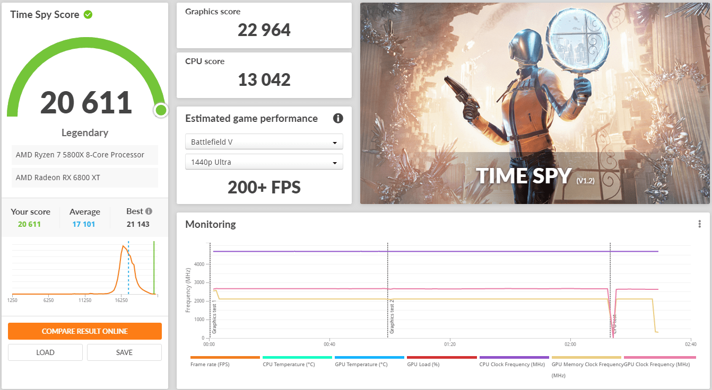Click the CPU score value 13 042
The width and height of the screenshot is (712, 390).
coord(264,79)
